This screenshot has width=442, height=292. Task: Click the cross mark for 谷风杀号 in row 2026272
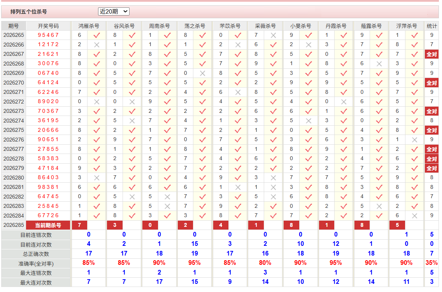(132, 102)
